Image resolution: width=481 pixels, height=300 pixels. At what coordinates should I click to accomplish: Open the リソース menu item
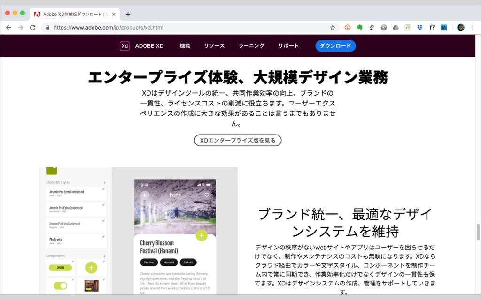214,46
